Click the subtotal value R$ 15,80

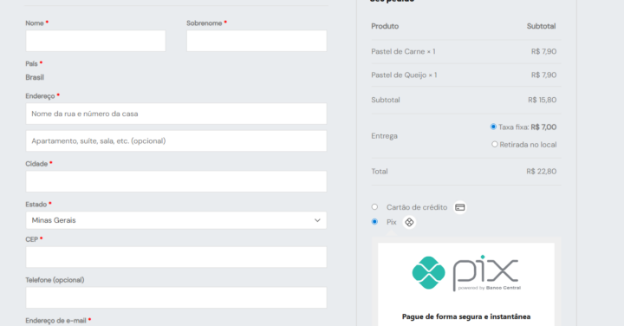pos(542,100)
